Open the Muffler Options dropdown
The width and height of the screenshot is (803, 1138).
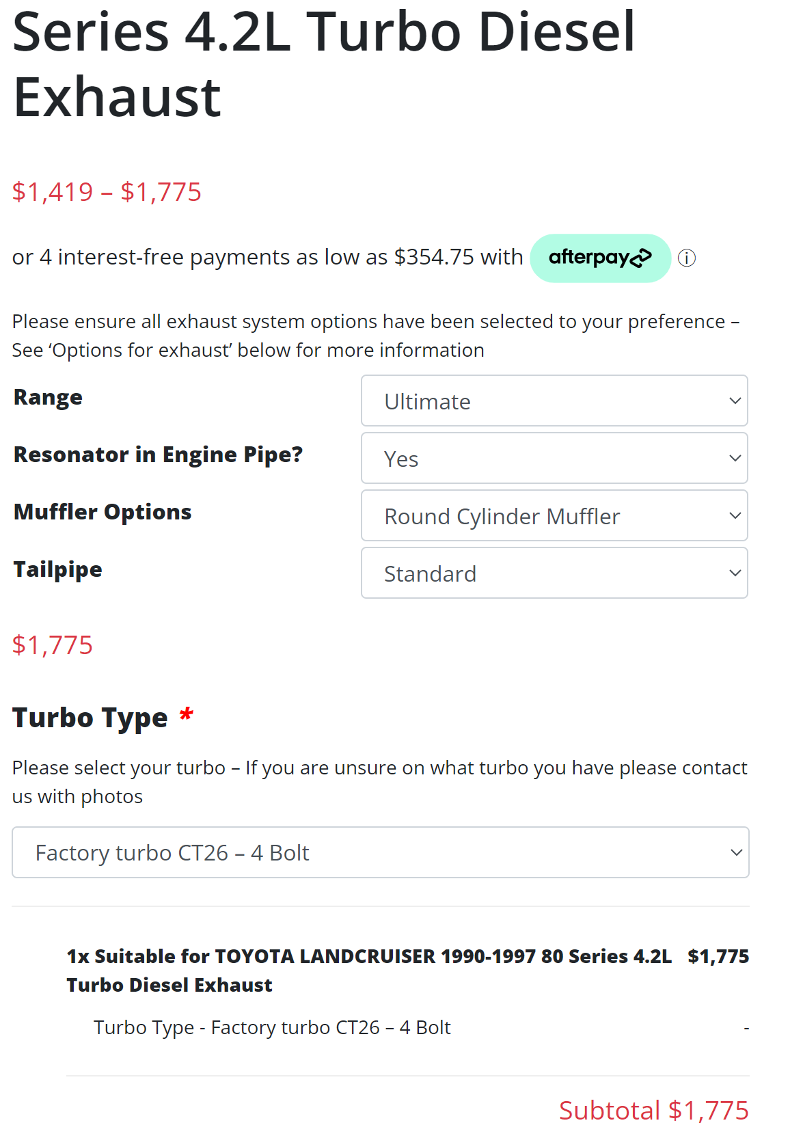click(x=554, y=516)
